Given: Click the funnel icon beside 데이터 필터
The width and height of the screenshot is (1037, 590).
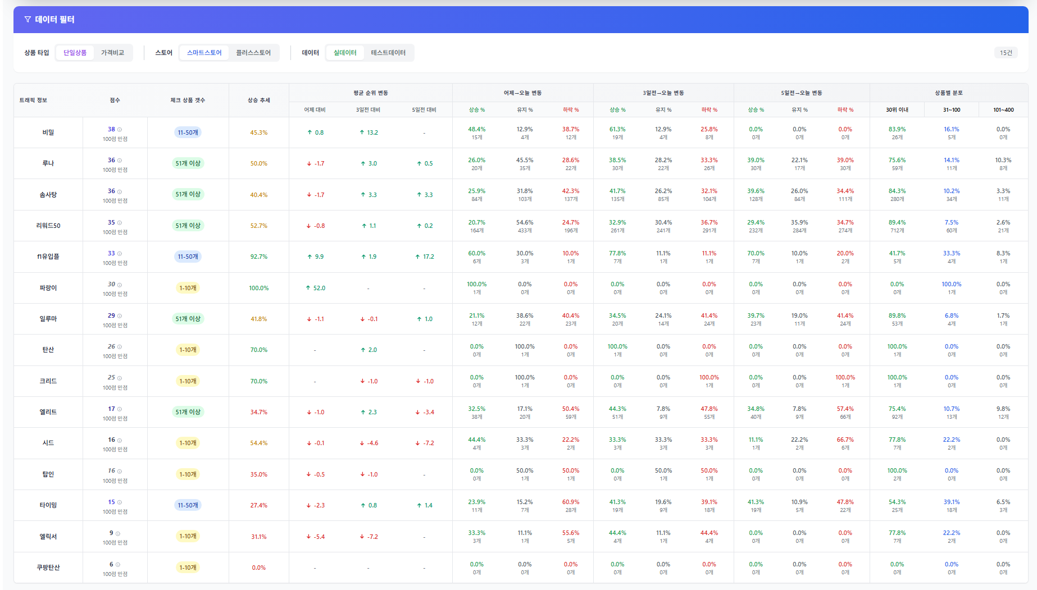Looking at the screenshot, I should 28,20.
